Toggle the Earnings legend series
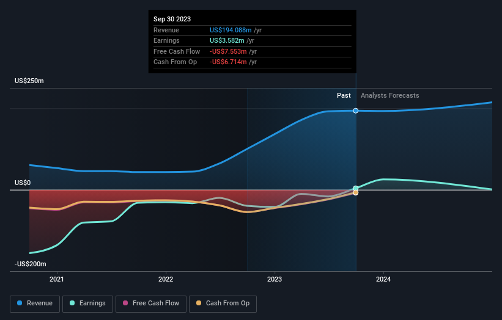The width and height of the screenshot is (502, 320). click(x=87, y=304)
